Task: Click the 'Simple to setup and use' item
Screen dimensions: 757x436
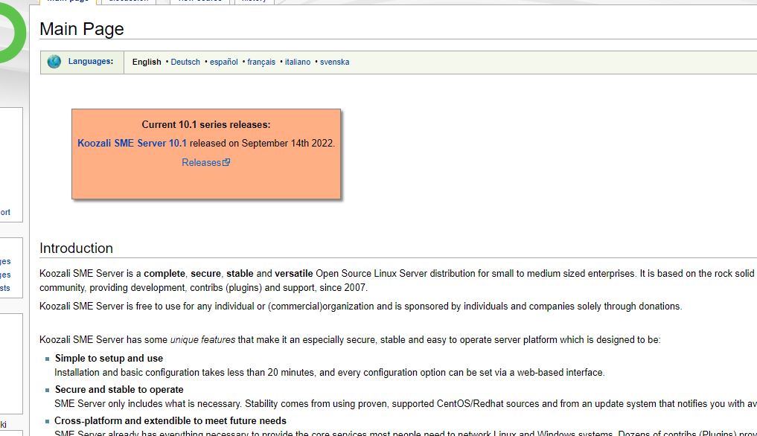Action: tap(109, 359)
